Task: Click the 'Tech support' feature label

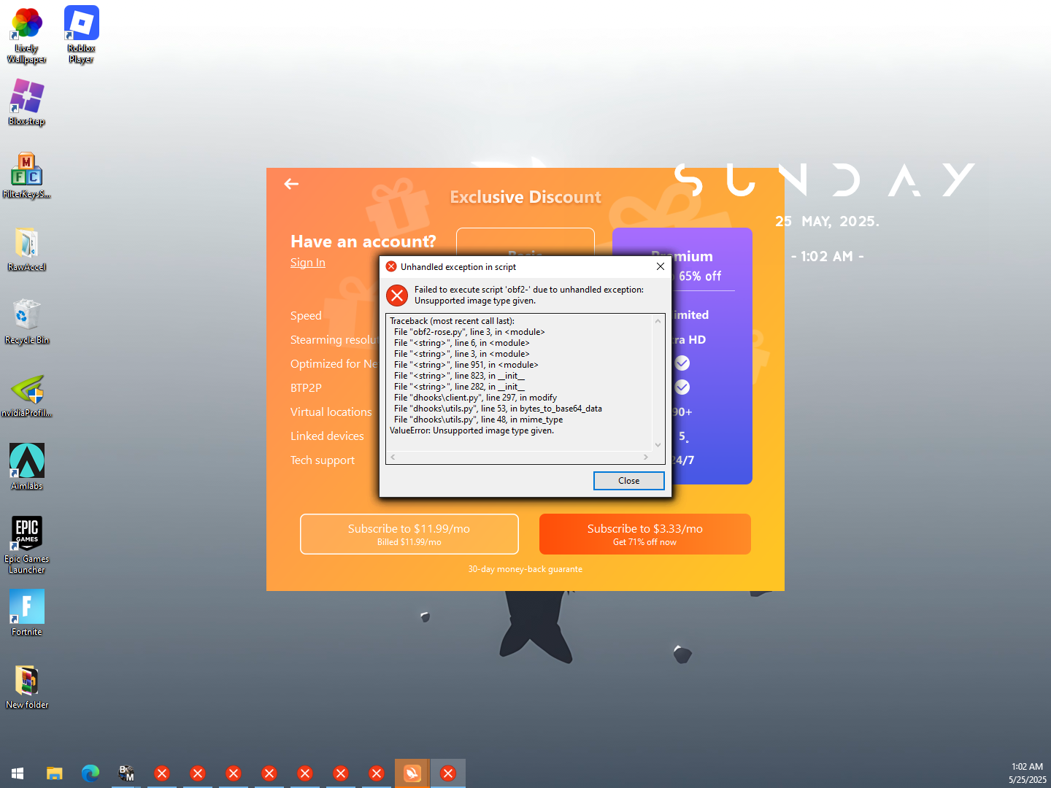Action: pos(323,460)
